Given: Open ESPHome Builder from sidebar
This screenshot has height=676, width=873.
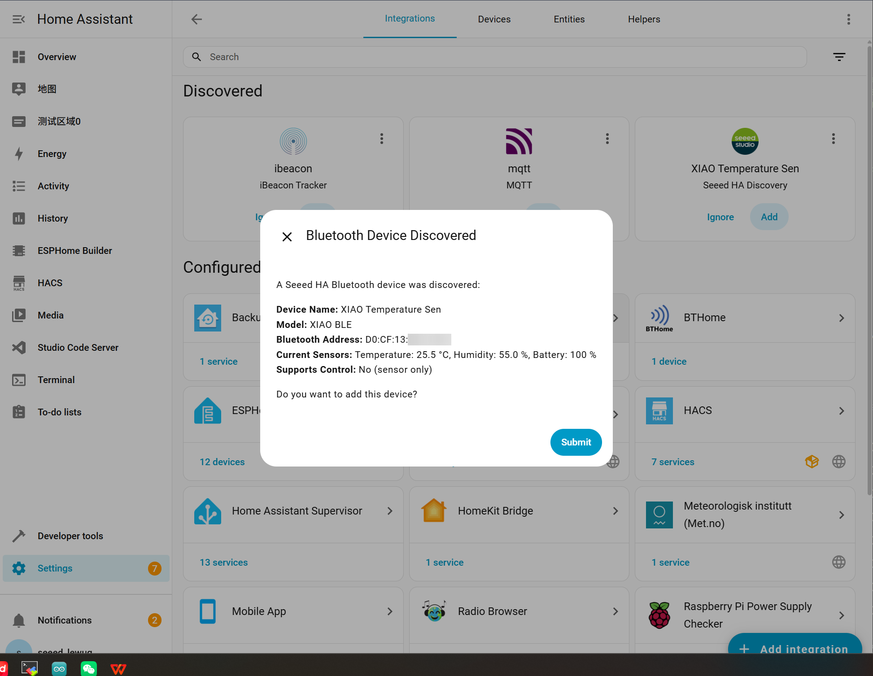Looking at the screenshot, I should pyautogui.click(x=74, y=251).
